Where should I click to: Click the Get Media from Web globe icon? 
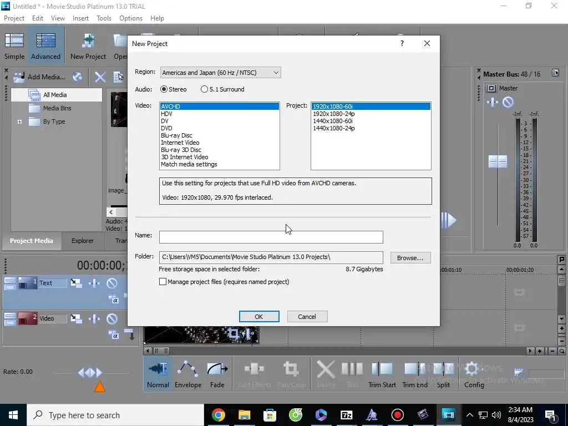(x=77, y=77)
